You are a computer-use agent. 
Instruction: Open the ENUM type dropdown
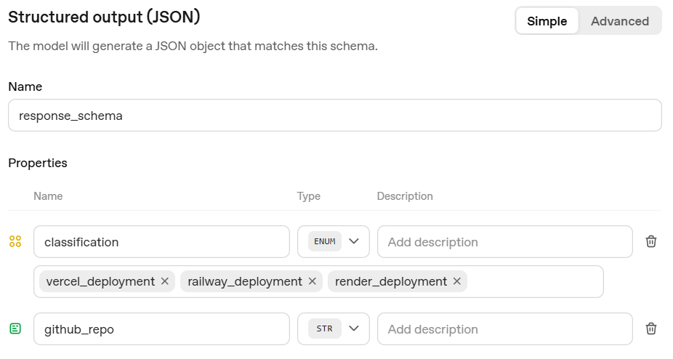(334, 242)
